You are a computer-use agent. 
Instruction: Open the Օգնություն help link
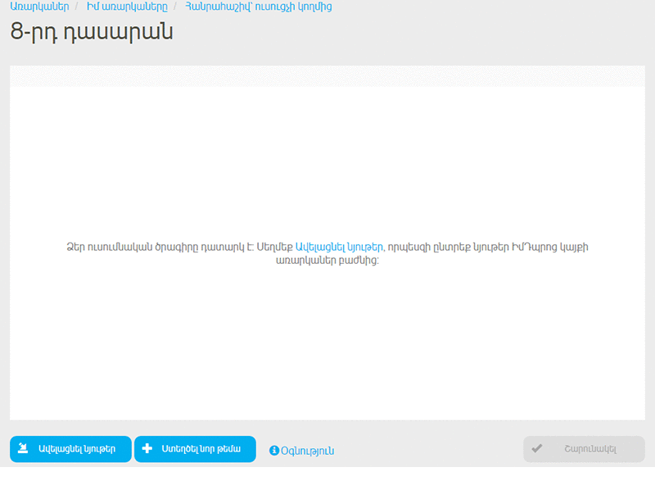pyautogui.click(x=307, y=451)
